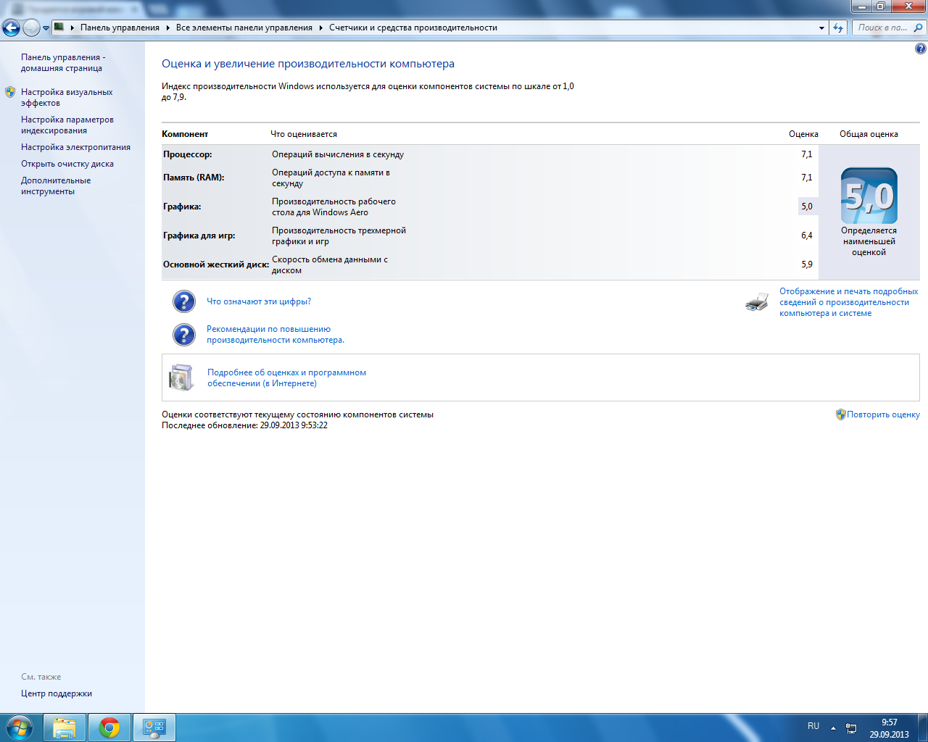Open Дополнительные инструменты link
Image resolution: width=928 pixels, height=742 pixels.
pyautogui.click(x=56, y=185)
